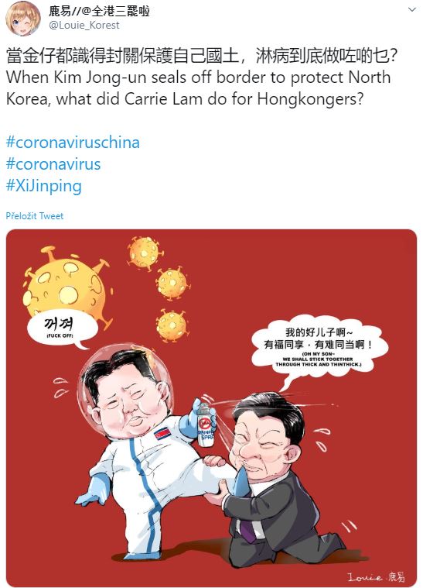Image resolution: width=423 pixels, height=588 pixels.
Task: Click the Korean speech bubble in the image
Action: [x=61, y=329]
